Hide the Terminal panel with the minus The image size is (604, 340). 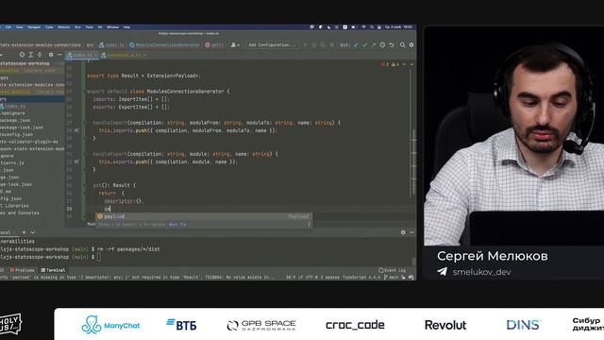click(x=411, y=232)
